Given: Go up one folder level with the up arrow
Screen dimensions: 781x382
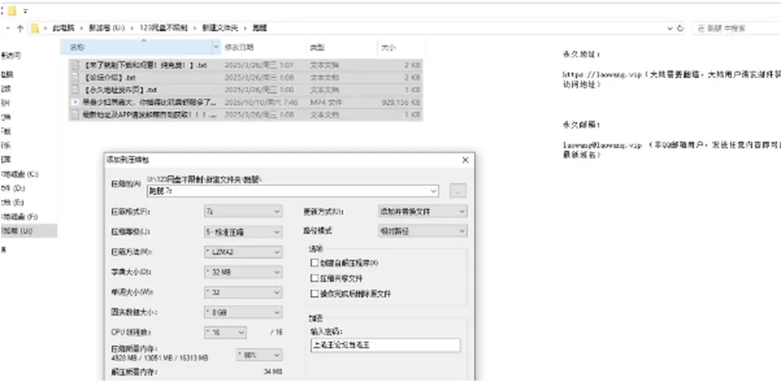Looking at the screenshot, I should pyautogui.click(x=20, y=28).
